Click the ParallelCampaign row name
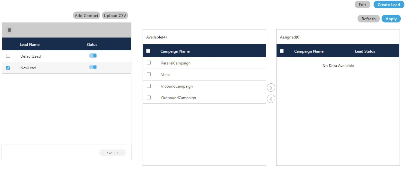The width and height of the screenshot is (406, 169). pyautogui.click(x=176, y=63)
